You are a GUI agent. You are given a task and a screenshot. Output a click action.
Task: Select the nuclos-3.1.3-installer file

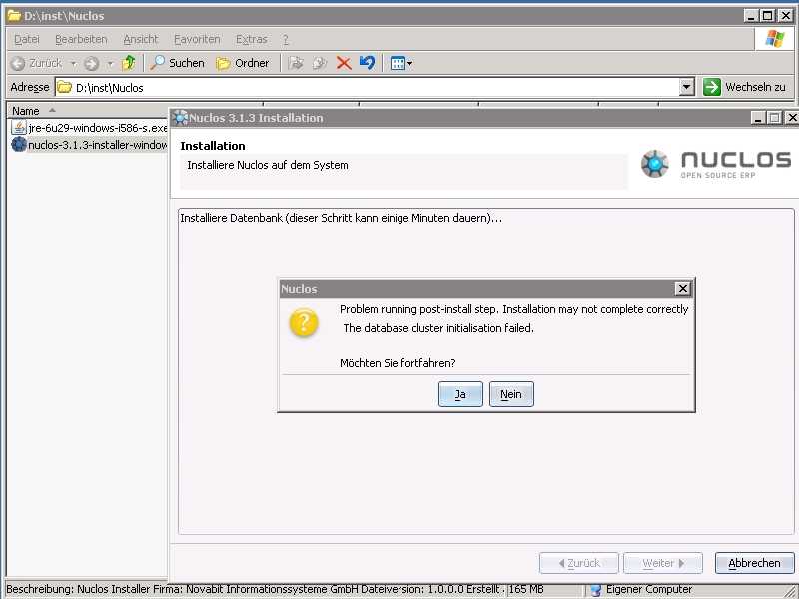click(97, 145)
